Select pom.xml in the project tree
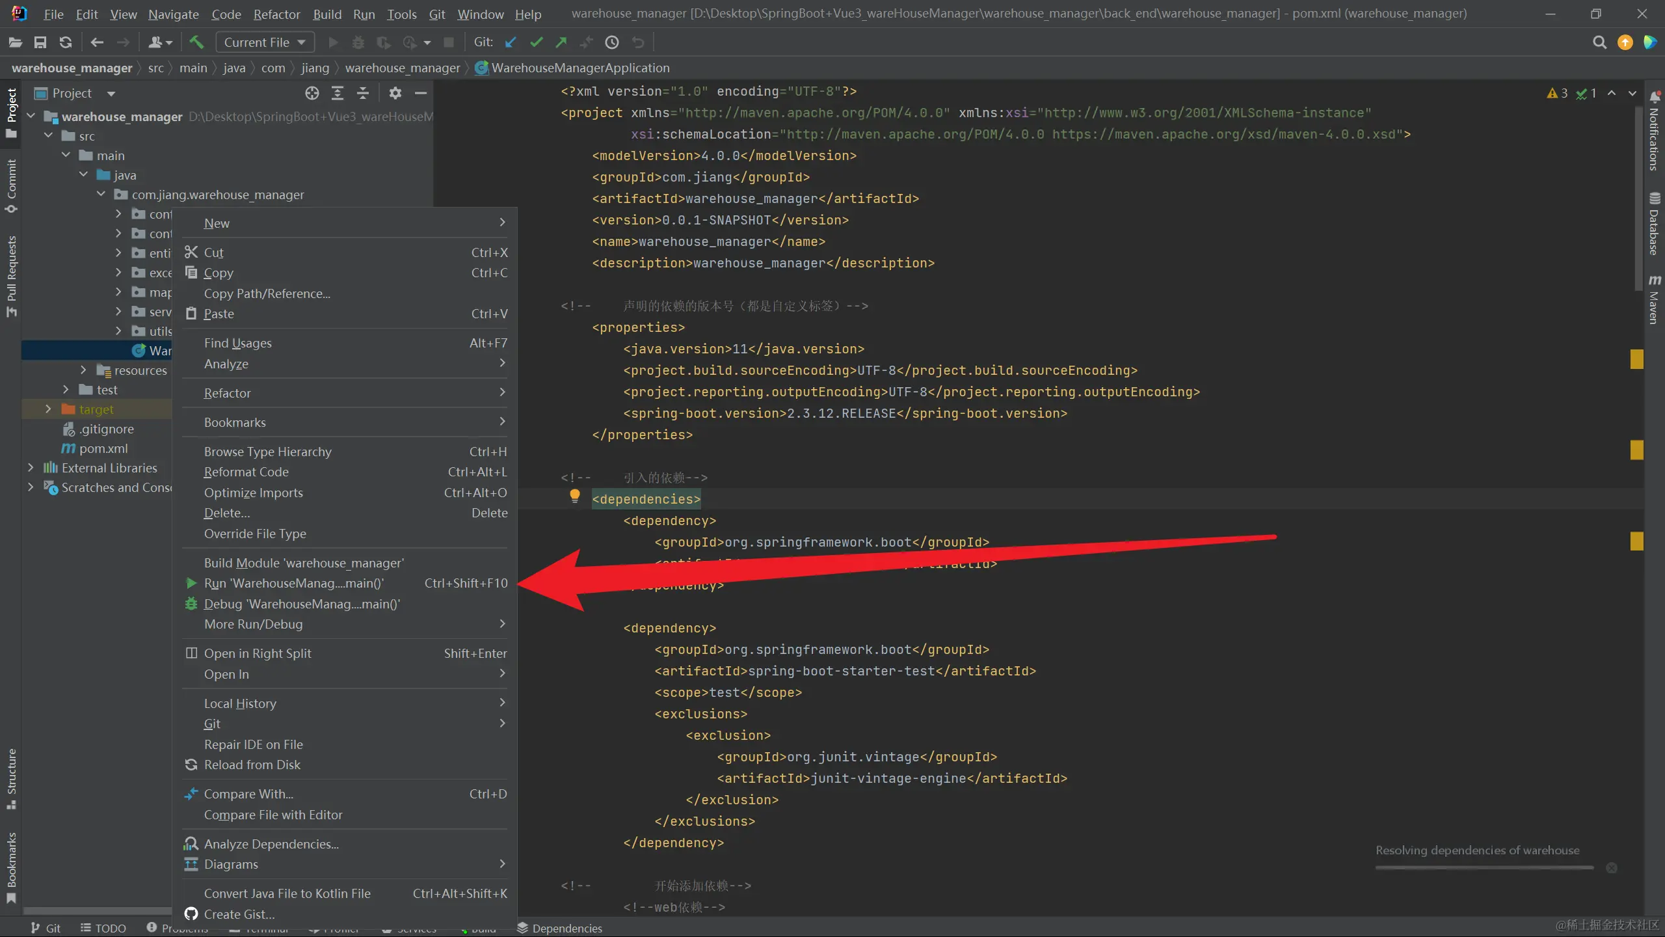1665x937 pixels. (103, 448)
